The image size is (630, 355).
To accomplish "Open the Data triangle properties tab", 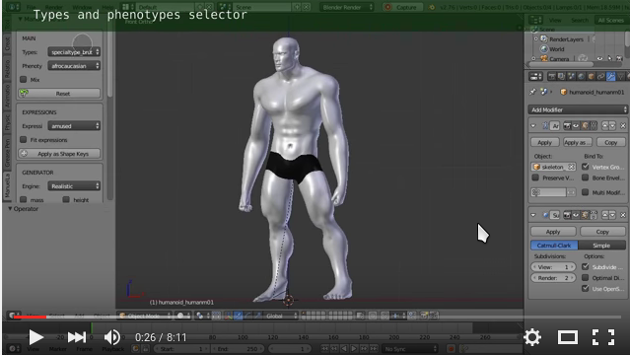I will click(621, 76).
